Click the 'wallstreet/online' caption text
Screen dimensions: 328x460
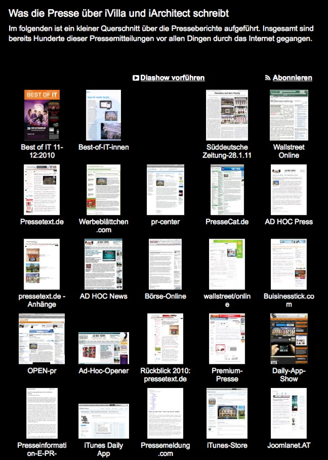[227, 300]
